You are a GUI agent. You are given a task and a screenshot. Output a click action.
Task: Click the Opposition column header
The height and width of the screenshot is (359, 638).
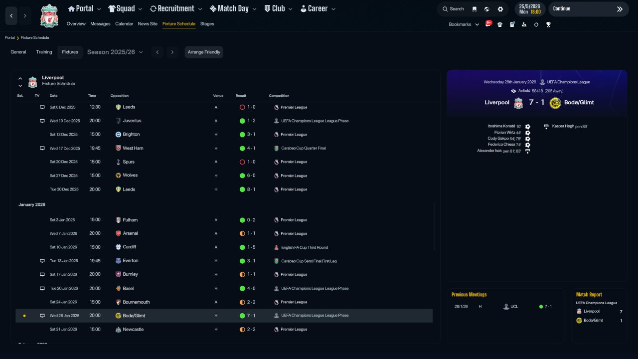click(x=120, y=96)
